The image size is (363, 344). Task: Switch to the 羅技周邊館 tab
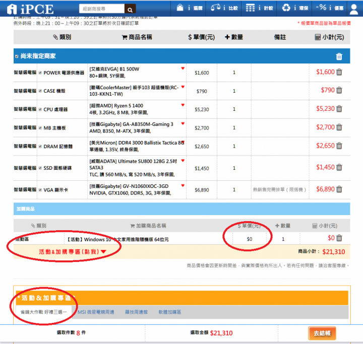(x=136, y=312)
